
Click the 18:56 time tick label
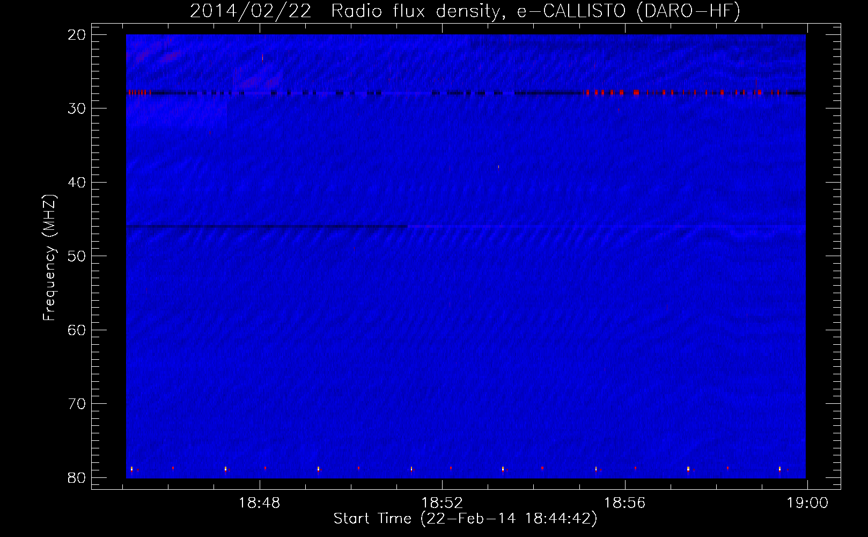tap(624, 503)
